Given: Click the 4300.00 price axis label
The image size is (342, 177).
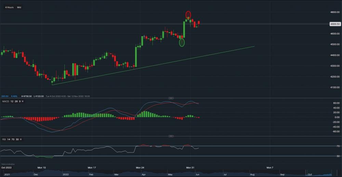Looking at the screenshot, I should click(x=335, y=66).
